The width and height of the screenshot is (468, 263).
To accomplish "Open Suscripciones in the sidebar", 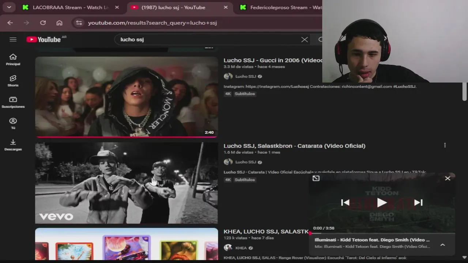I will coord(13,102).
